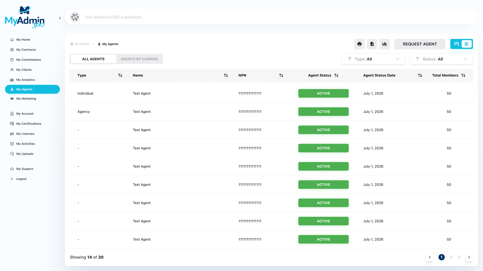Open My Analytics from the sidebar
The image size is (483, 271).
pos(25,80)
